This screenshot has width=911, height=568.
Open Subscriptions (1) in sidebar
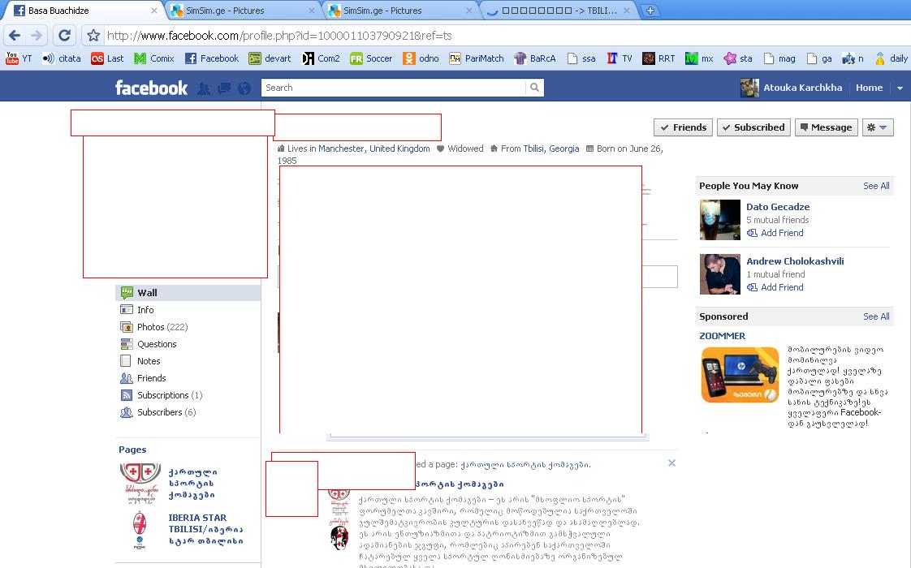point(188,395)
